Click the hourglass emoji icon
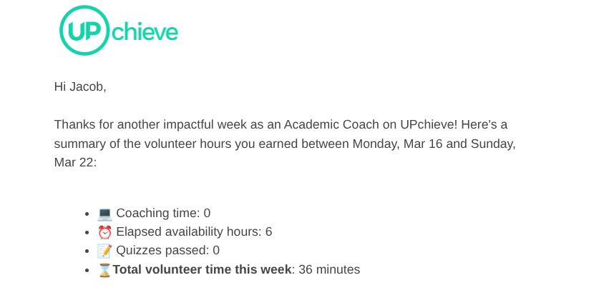The width and height of the screenshot is (599, 300). pyautogui.click(x=104, y=270)
